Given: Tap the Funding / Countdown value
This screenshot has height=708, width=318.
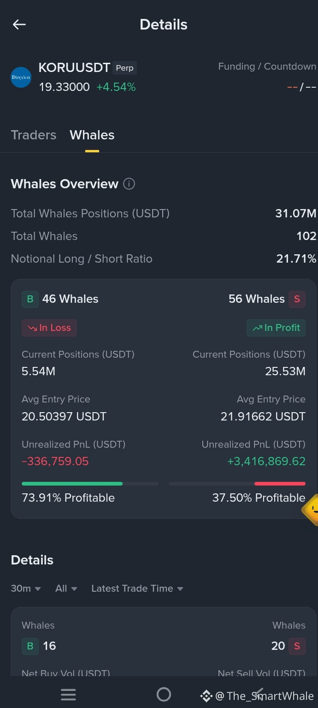Looking at the screenshot, I should (301, 87).
